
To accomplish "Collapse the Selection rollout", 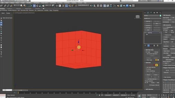I will tap(148, 63).
